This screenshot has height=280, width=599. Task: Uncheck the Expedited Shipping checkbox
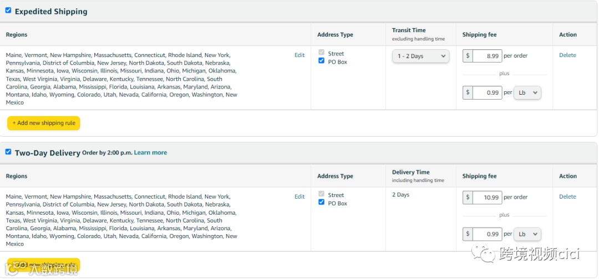[8, 11]
